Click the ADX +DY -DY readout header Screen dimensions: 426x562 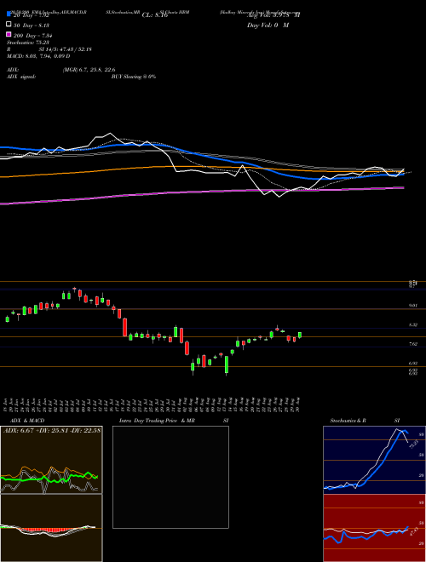[51, 431]
